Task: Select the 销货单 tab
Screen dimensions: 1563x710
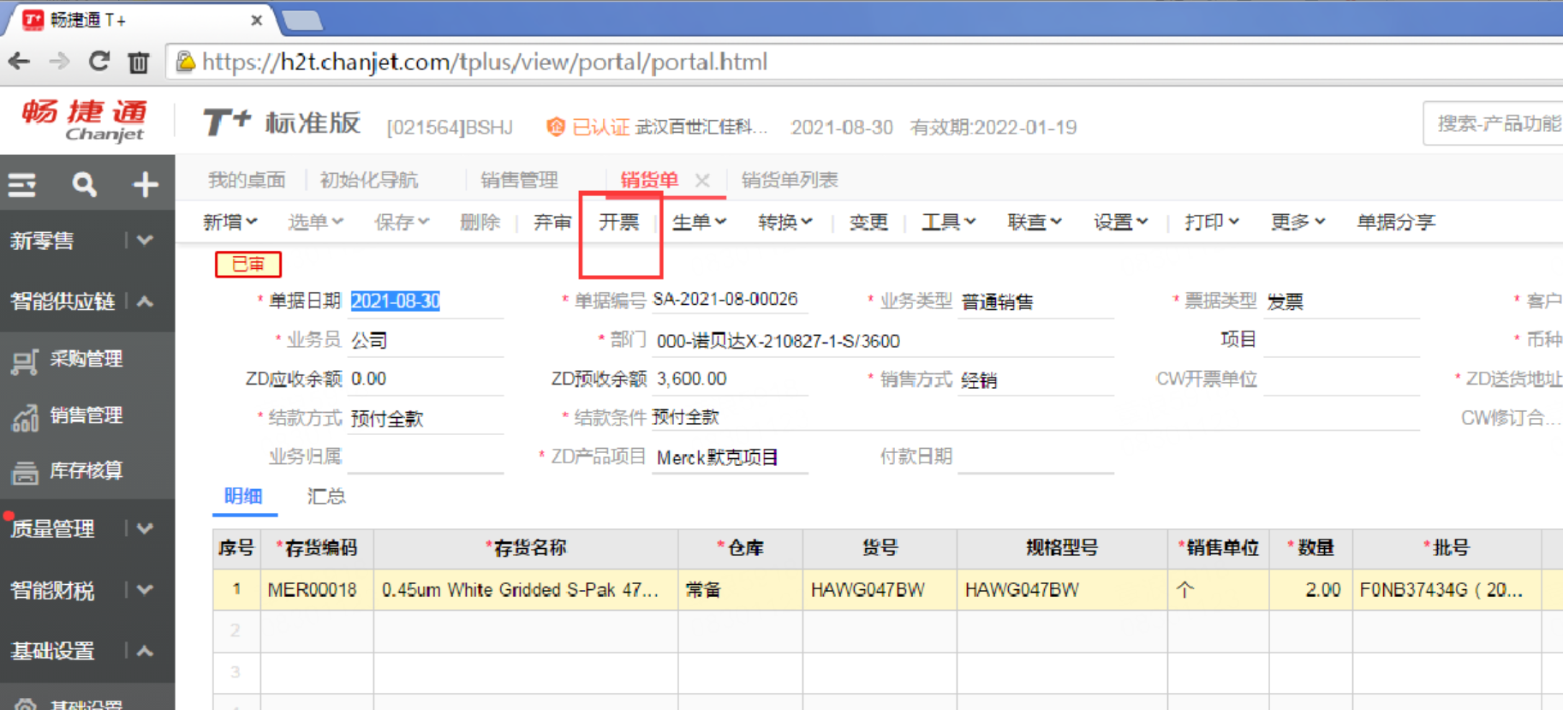Action: (x=648, y=180)
